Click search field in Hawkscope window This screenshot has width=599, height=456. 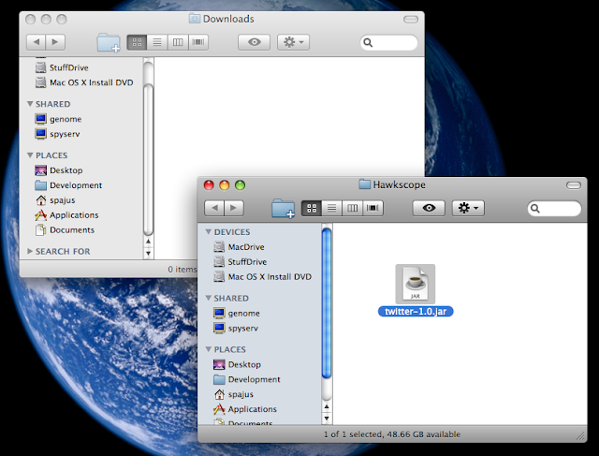557,208
